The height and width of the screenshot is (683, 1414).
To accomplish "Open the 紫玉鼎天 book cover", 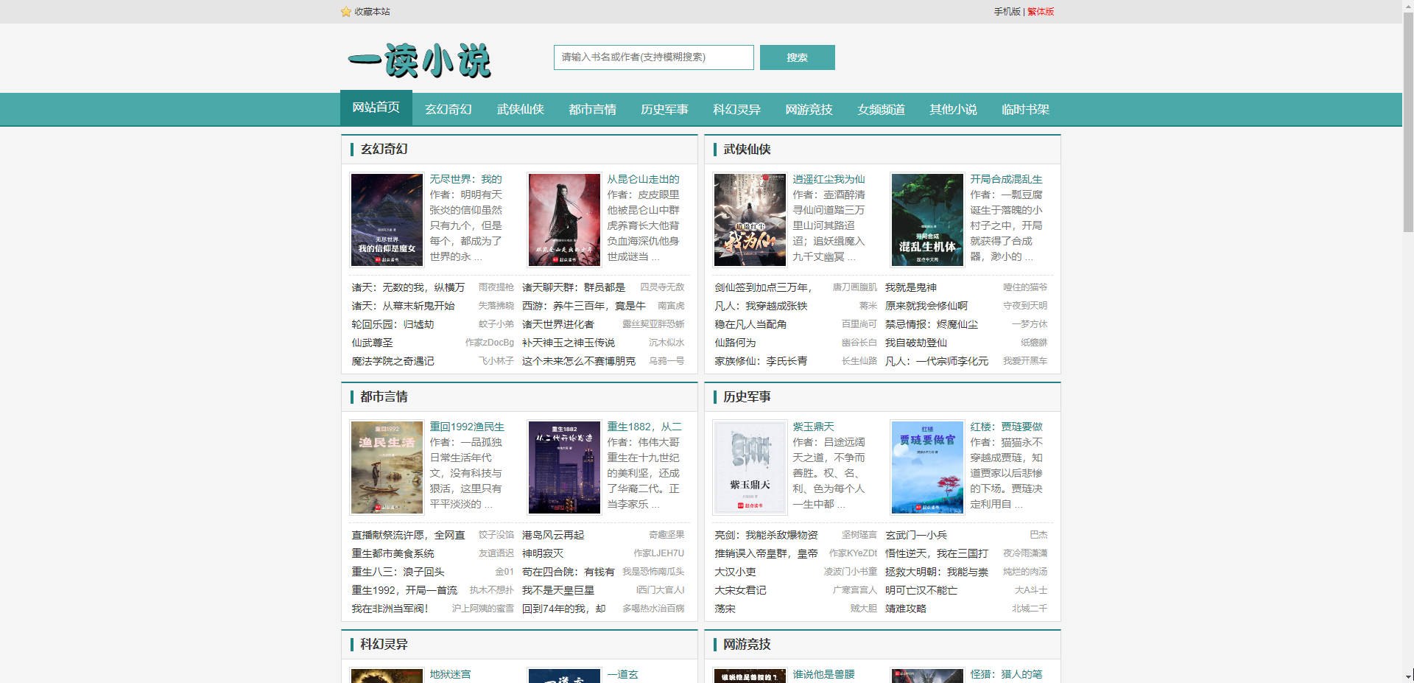I will pyautogui.click(x=750, y=467).
